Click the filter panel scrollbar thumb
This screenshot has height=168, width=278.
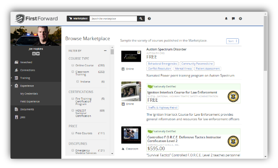click(x=112, y=52)
